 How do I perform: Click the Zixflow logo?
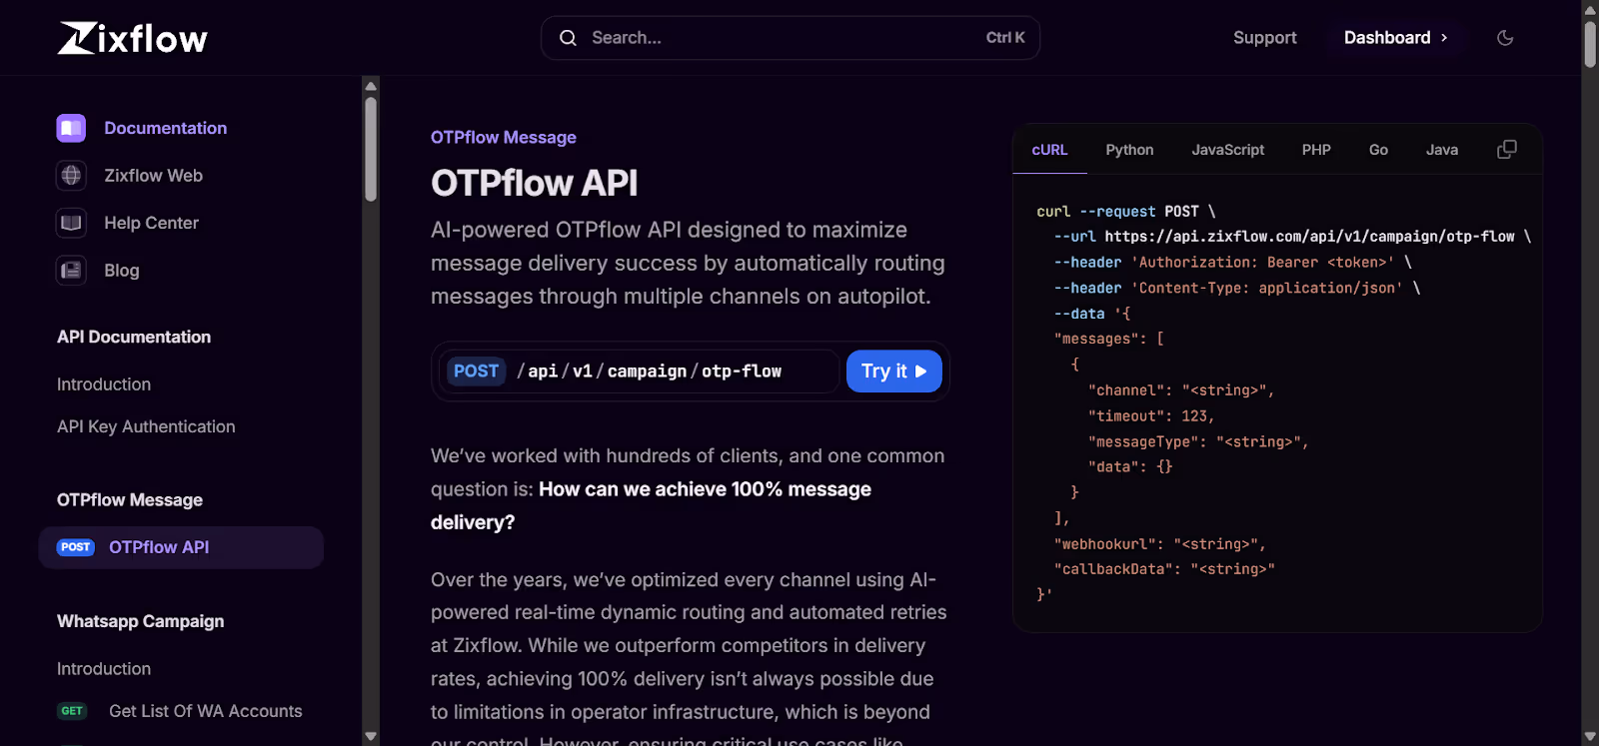click(x=132, y=38)
